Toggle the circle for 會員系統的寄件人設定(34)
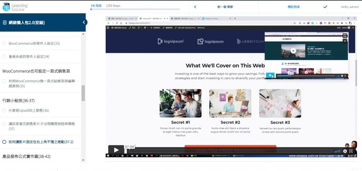362x171 pixels. pos(4,56)
